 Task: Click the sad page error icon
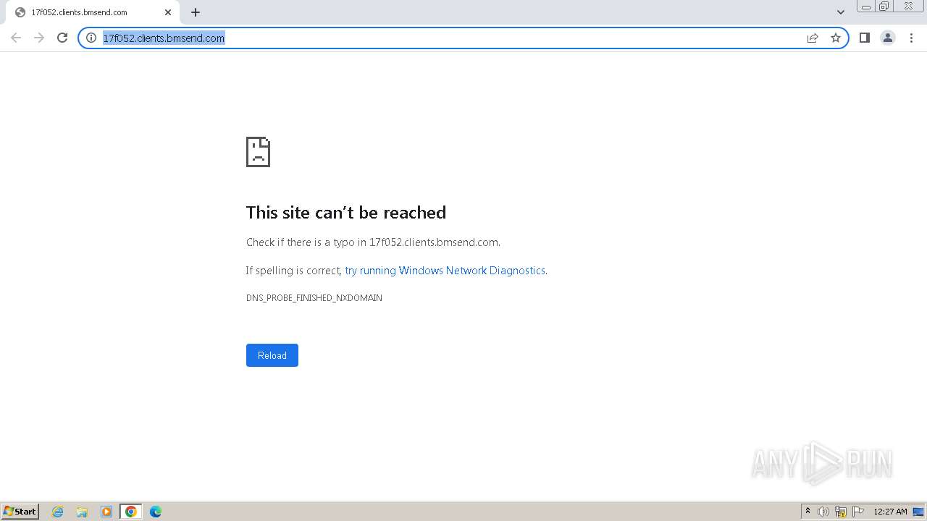pyautogui.click(x=258, y=152)
